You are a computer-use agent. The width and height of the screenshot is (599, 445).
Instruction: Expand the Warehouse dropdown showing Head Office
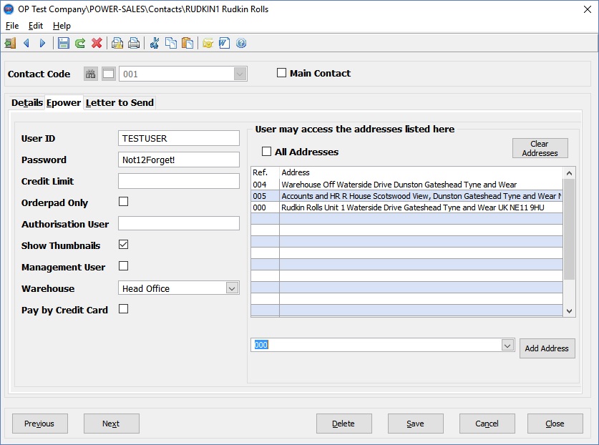232,288
